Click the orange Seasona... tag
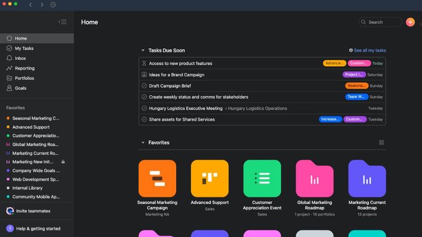Image resolution: width=422 pixels, height=237 pixels. coord(357,85)
